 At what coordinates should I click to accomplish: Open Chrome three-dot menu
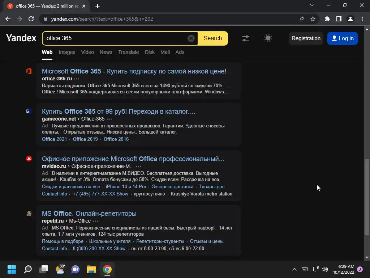(x=362, y=19)
